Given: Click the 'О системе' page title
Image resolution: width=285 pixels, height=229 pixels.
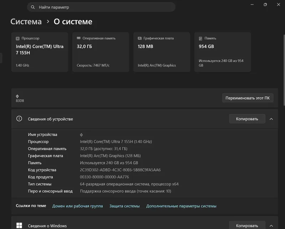Looking at the screenshot, I should pyautogui.click(x=73, y=22).
